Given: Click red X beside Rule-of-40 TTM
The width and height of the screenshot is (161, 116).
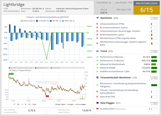Looking at the screenshot, I should coord(97,97).
